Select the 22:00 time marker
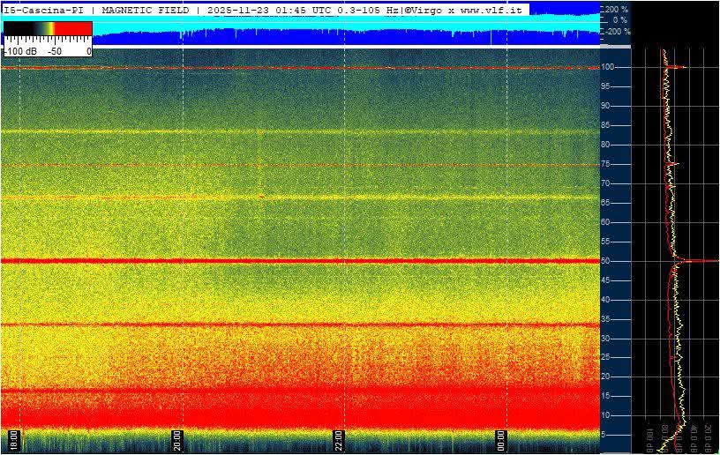720x455 pixels. point(339,439)
